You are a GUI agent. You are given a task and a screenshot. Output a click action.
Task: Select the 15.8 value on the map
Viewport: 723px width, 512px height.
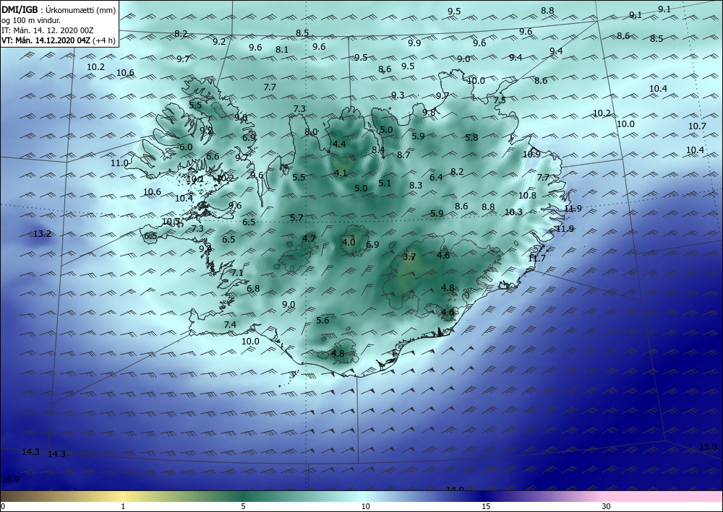[708, 446]
